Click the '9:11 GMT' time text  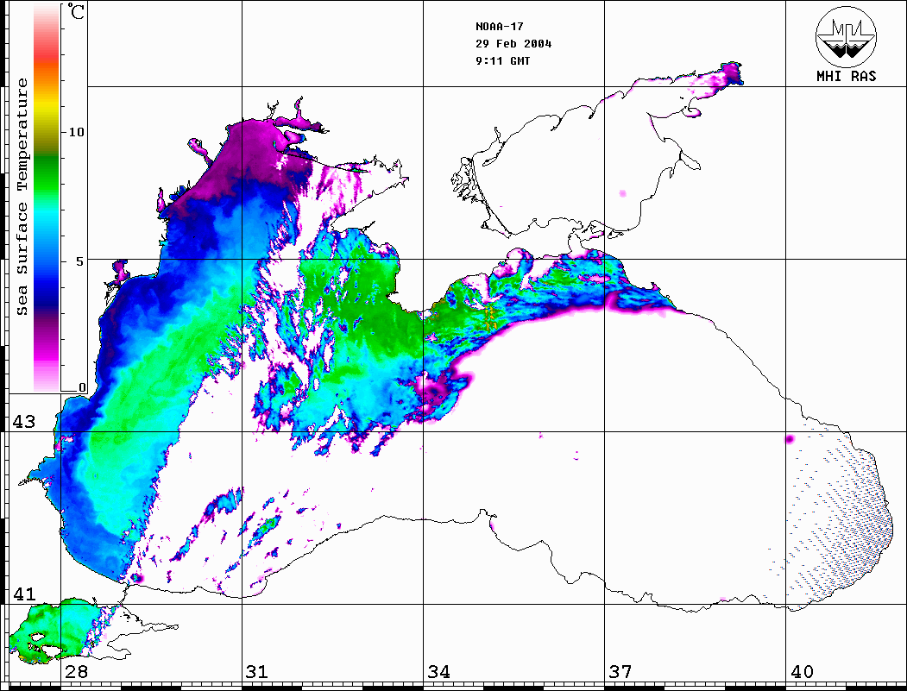pos(502,60)
